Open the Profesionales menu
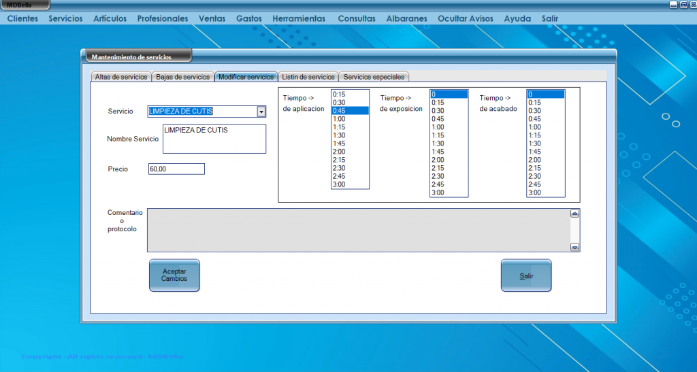The height and width of the screenshot is (372, 697). [162, 18]
